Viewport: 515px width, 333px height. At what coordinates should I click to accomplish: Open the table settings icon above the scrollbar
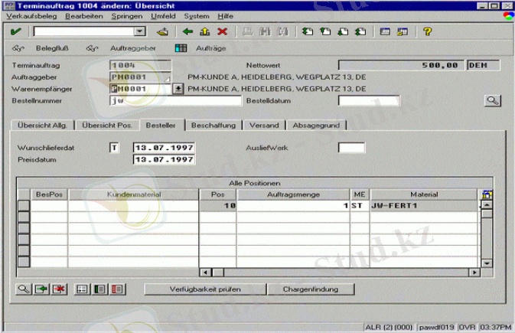486,194
